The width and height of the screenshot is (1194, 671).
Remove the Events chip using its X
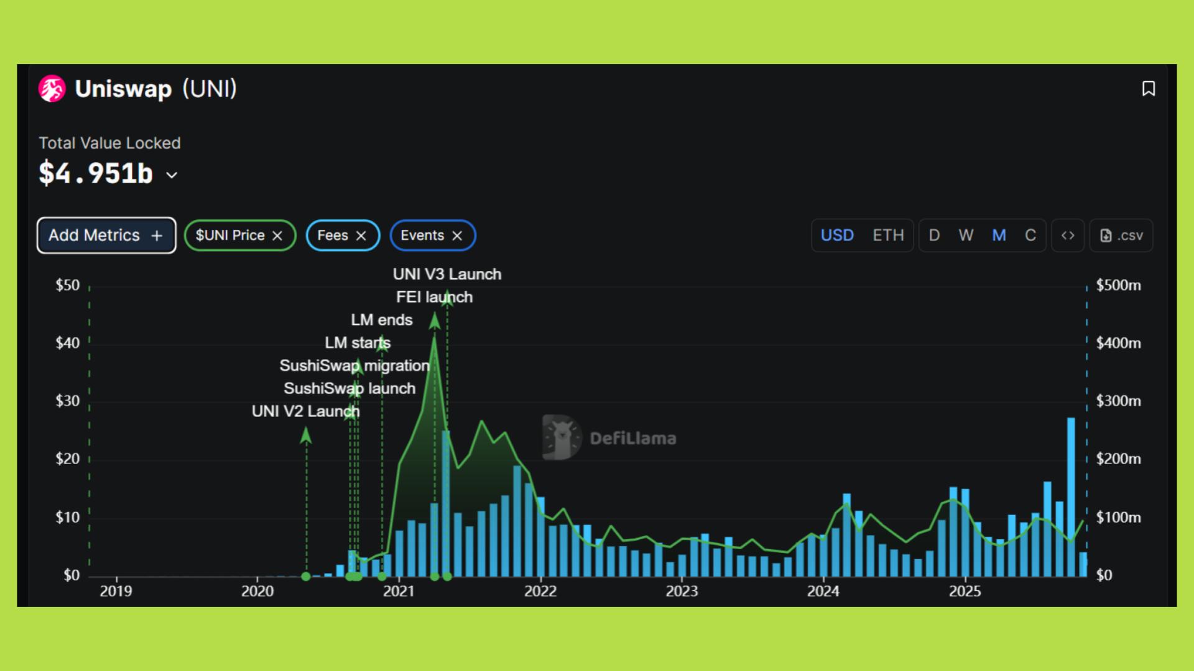point(457,236)
